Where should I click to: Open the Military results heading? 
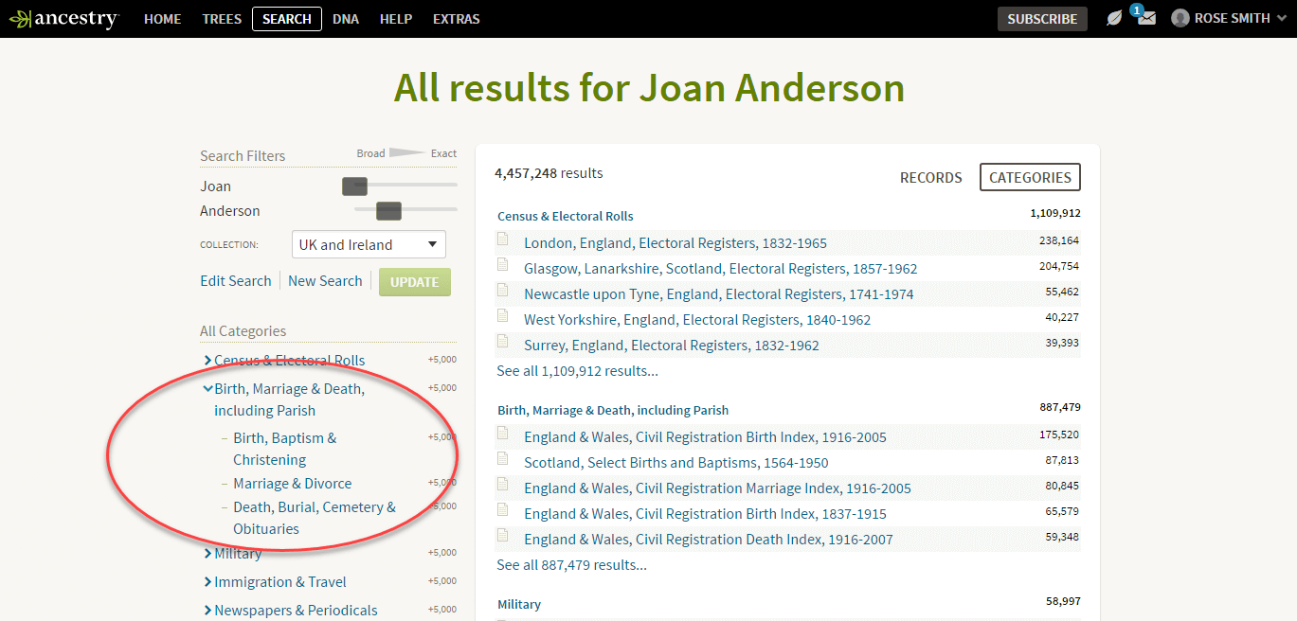(519, 604)
